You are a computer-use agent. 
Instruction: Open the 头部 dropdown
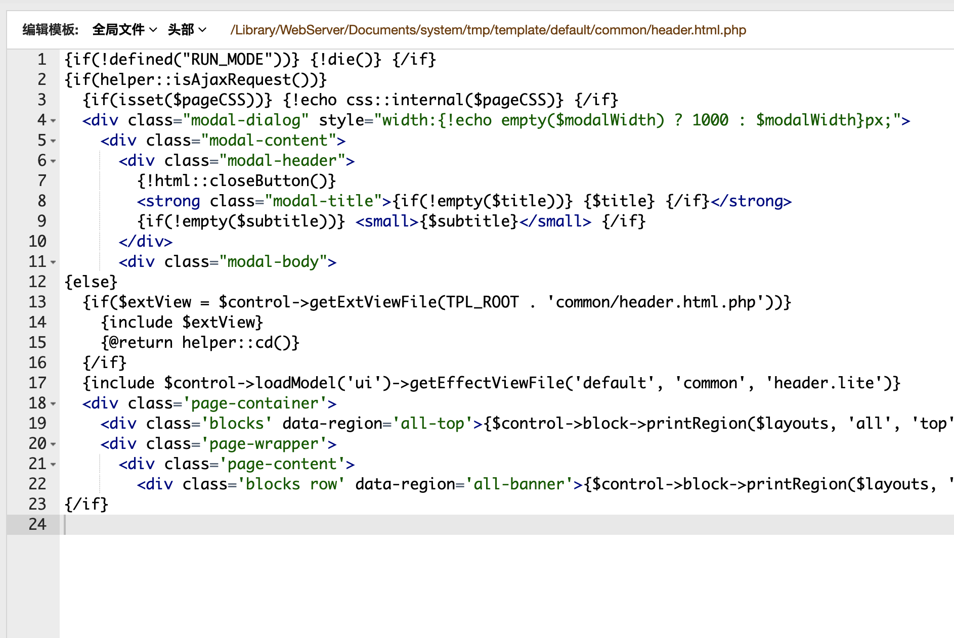187,30
